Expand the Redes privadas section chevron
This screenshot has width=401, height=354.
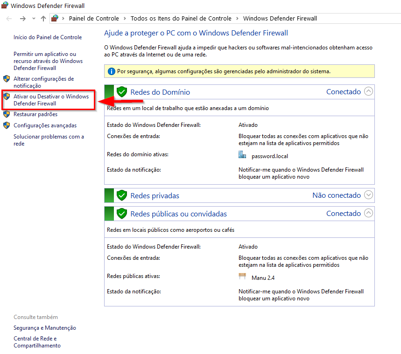click(x=368, y=195)
